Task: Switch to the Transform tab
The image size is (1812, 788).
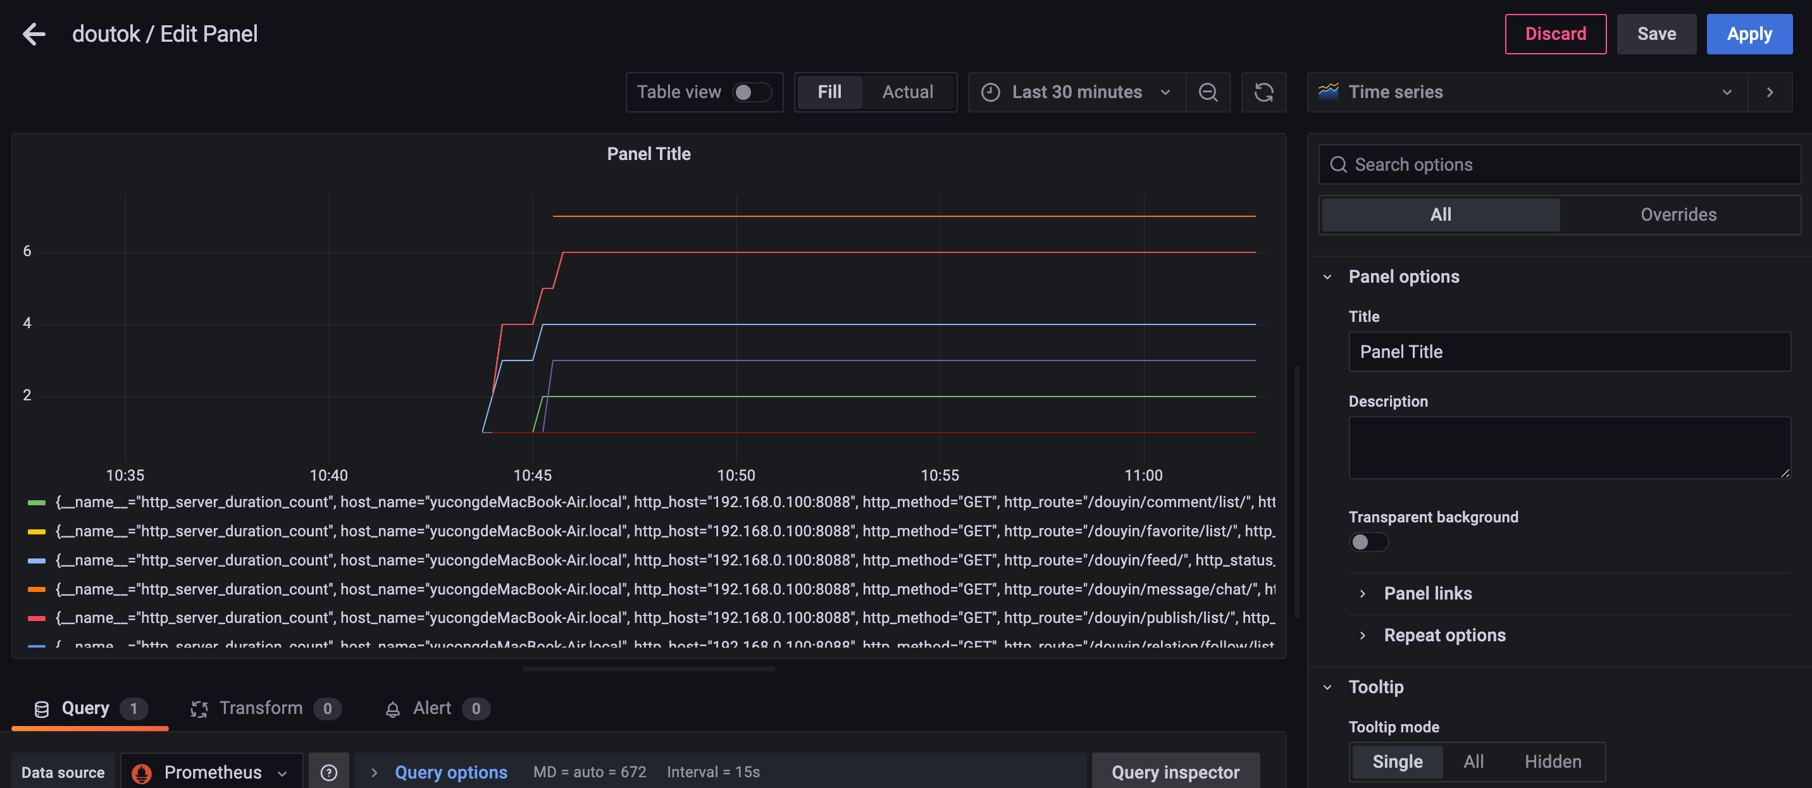Action: 265,708
